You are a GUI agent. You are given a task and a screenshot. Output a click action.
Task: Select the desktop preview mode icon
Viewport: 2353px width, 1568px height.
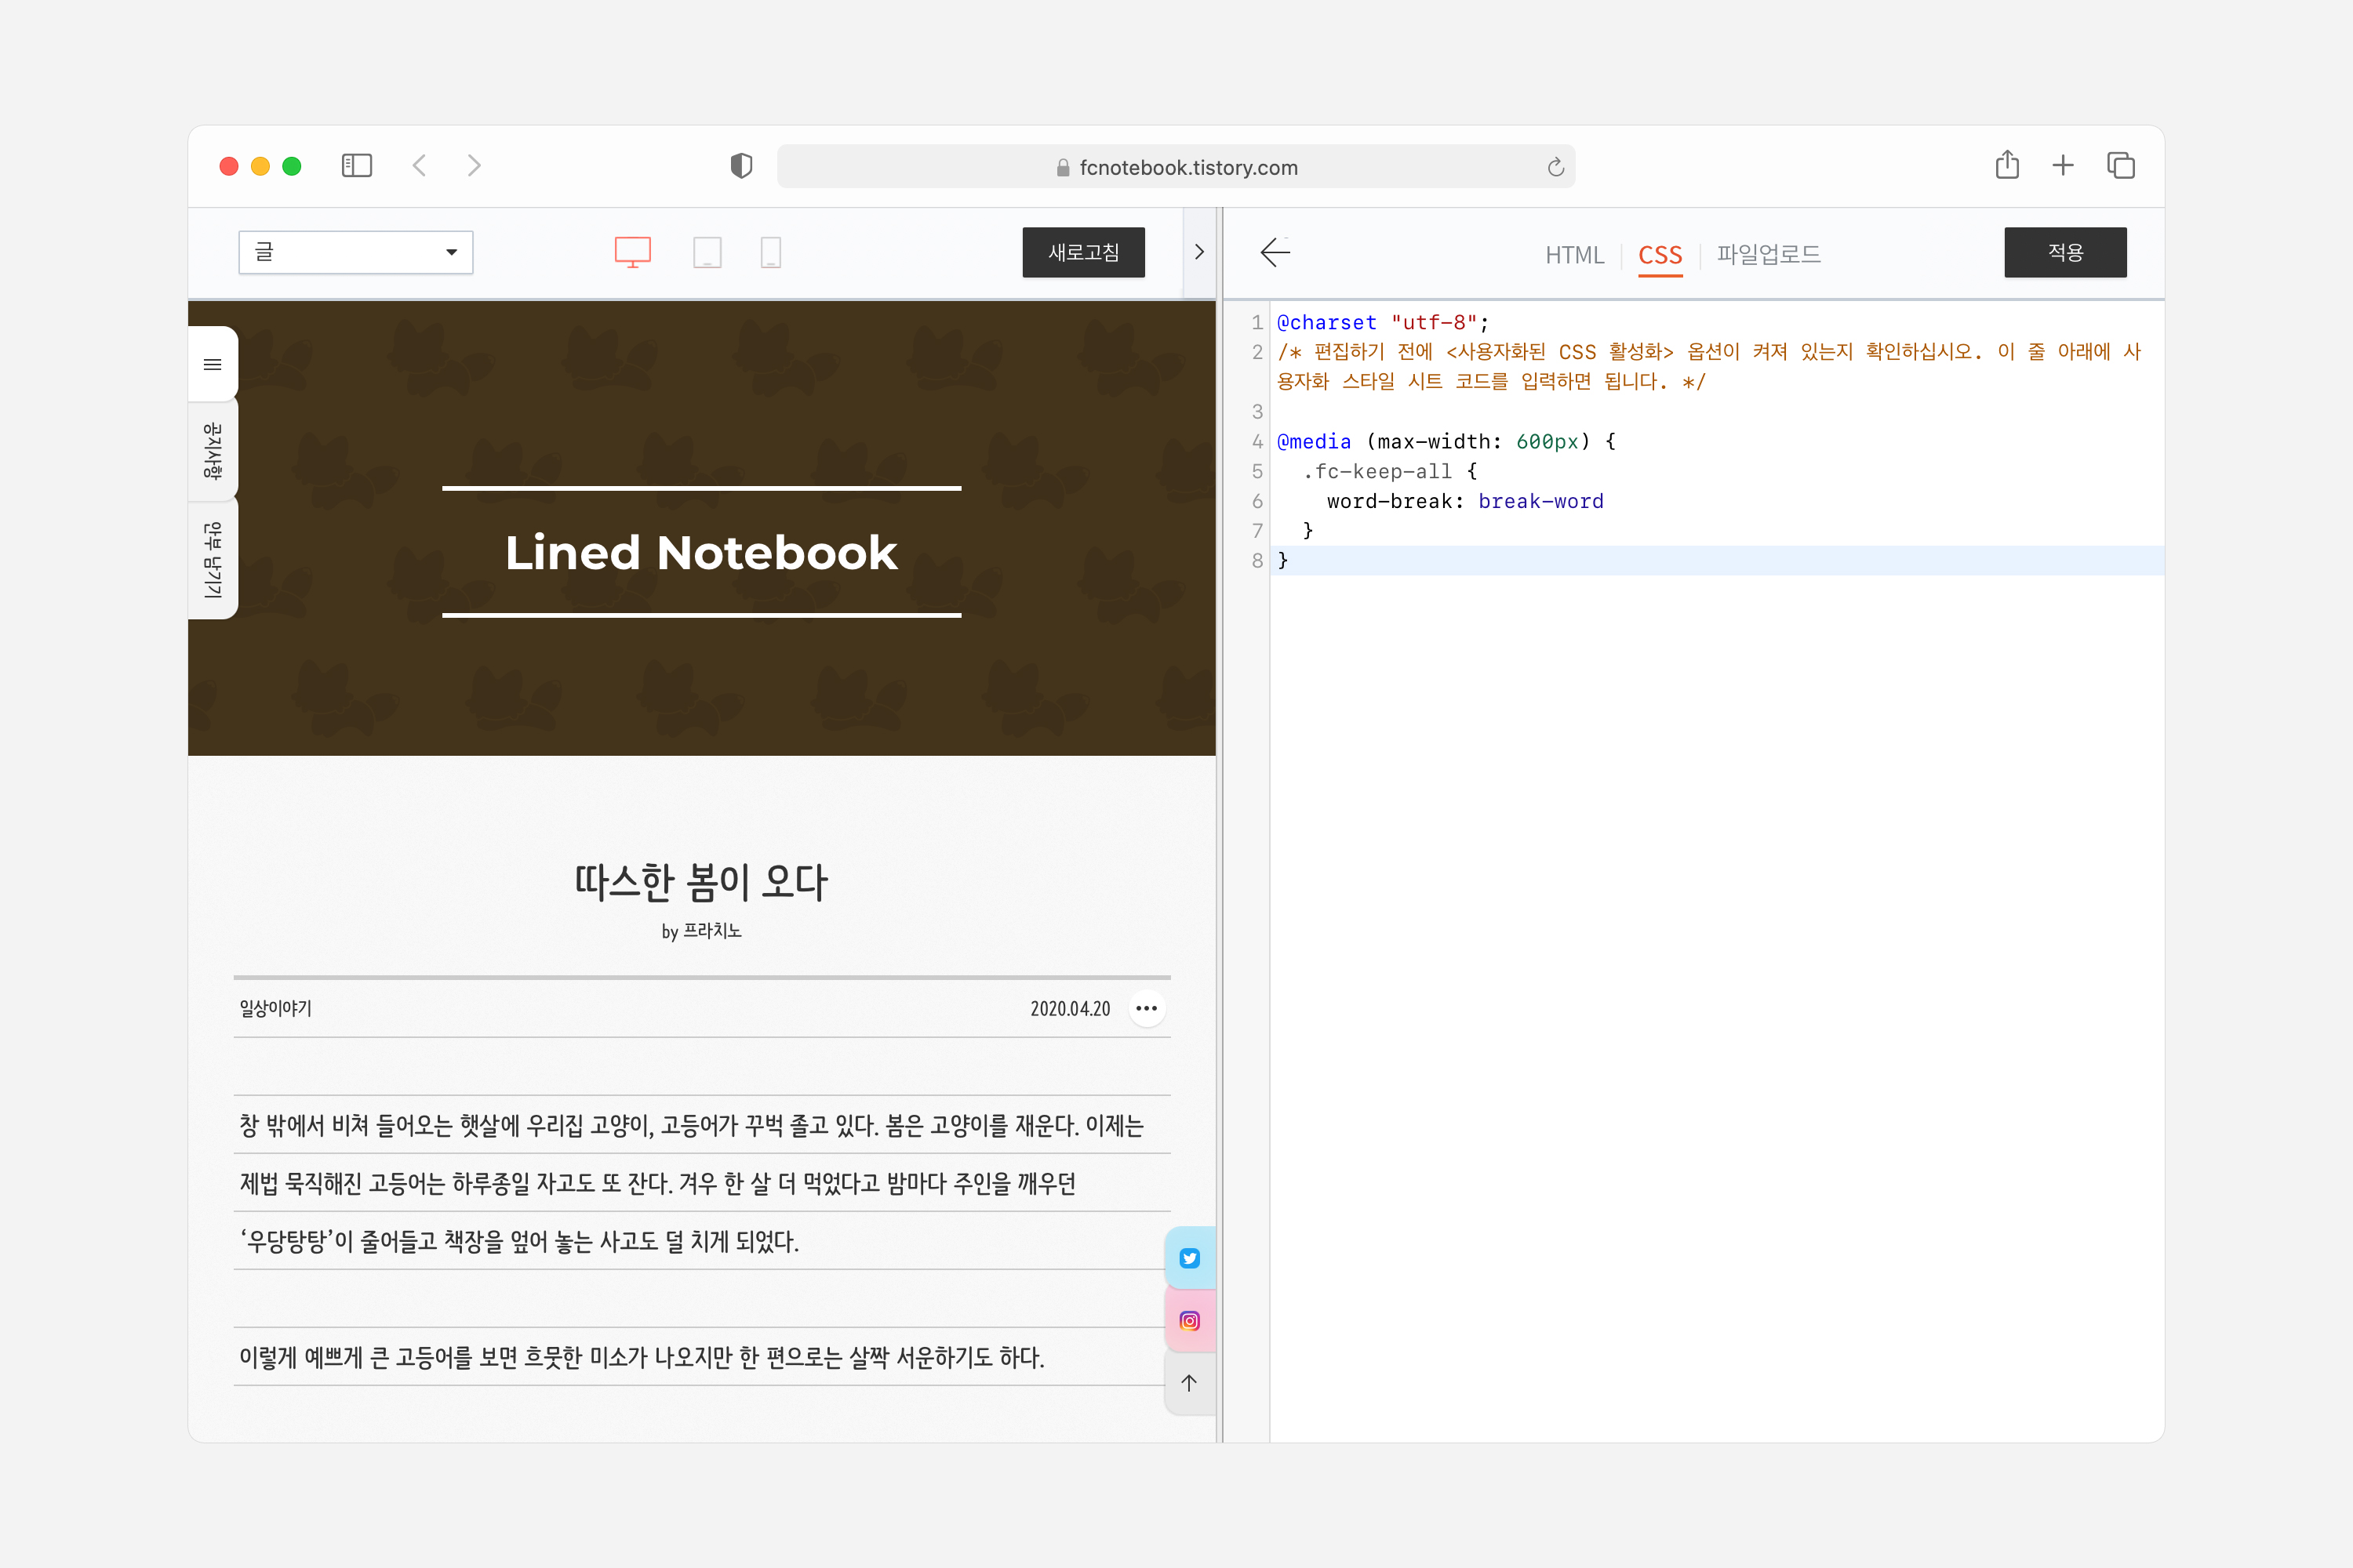(632, 252)
